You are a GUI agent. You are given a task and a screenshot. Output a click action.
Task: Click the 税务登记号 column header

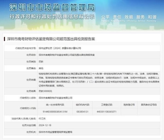[129, 105]
